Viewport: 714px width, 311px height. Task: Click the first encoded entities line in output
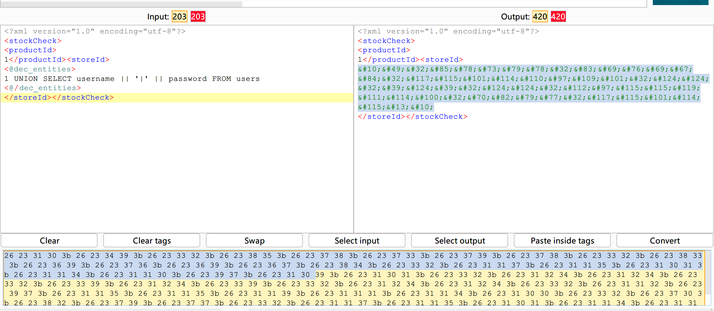525,69
